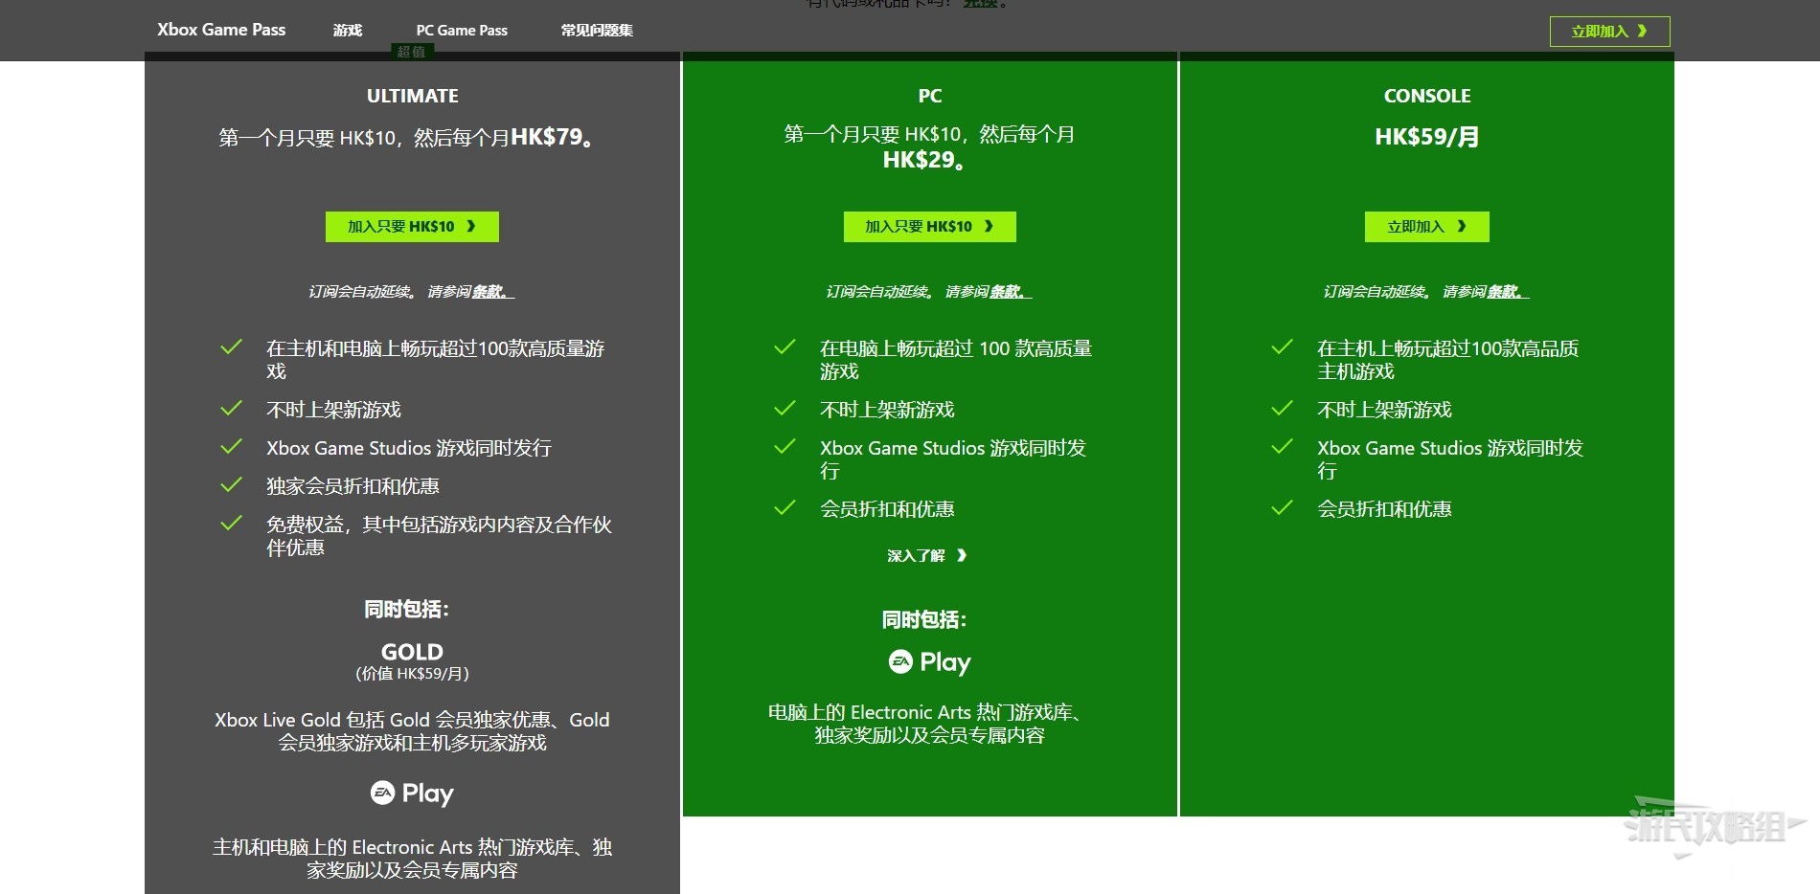Click the EA Play logo in the Ultimate column
Screen dimensions: 1820x894
point(412,793)
